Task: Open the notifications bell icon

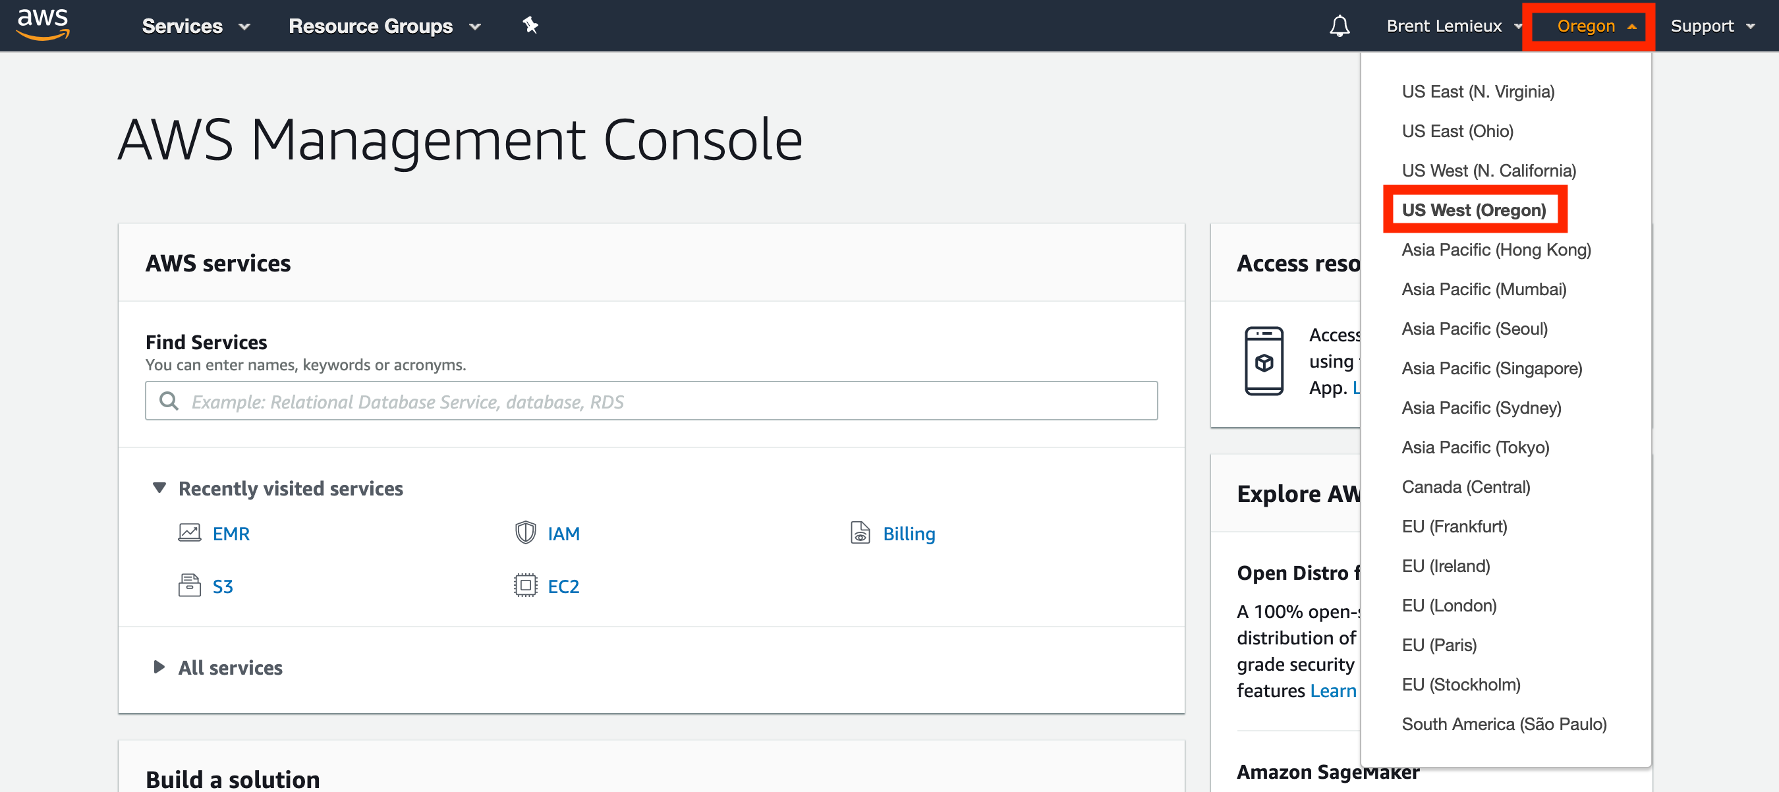Action: 1339,26
